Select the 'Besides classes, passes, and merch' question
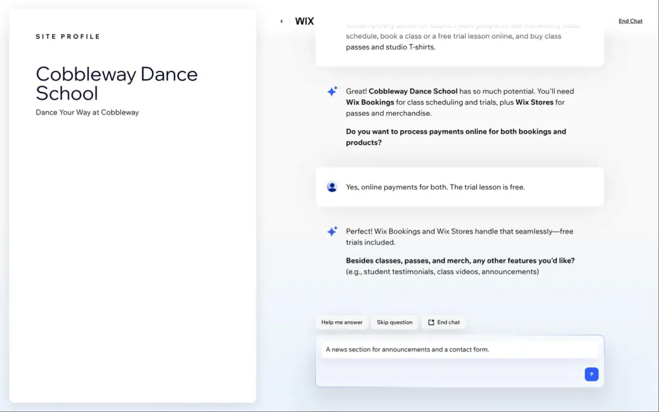 (x=460, y=261)
